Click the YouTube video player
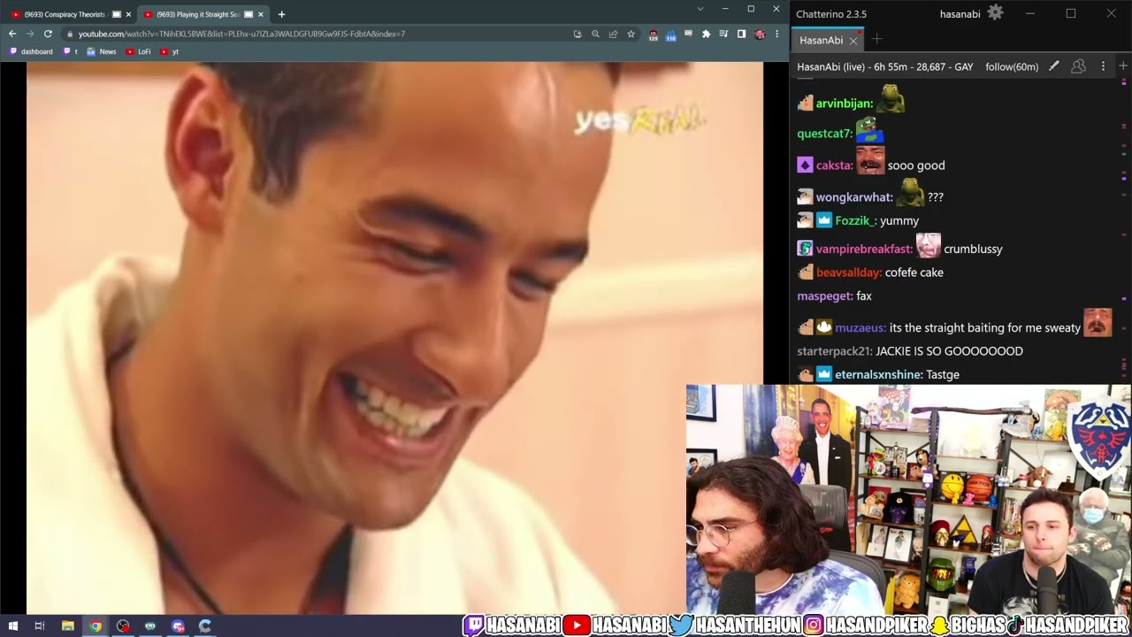The height and width of the screenshot is (637, 1132). [394, 336]
